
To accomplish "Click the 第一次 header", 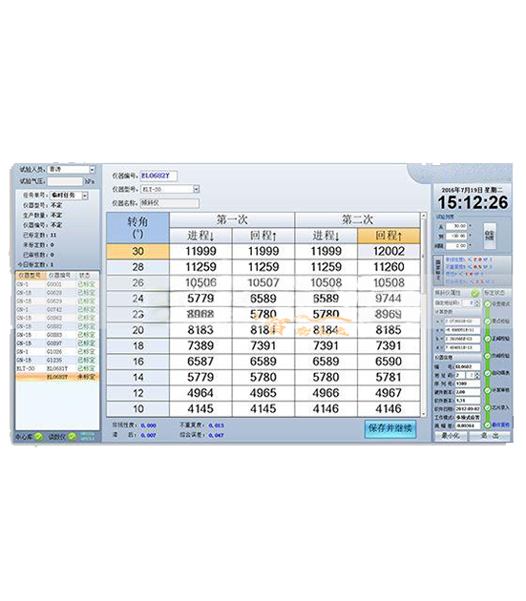I will pyautogui.click(x=232, y=220).
